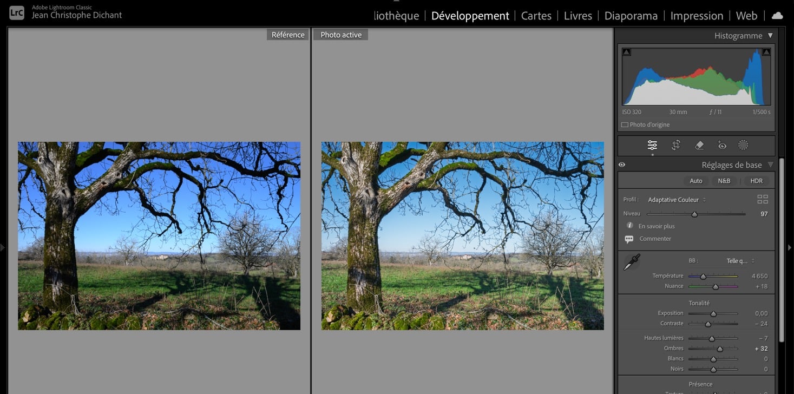Click the Contraste value − 24

[761, 324]
